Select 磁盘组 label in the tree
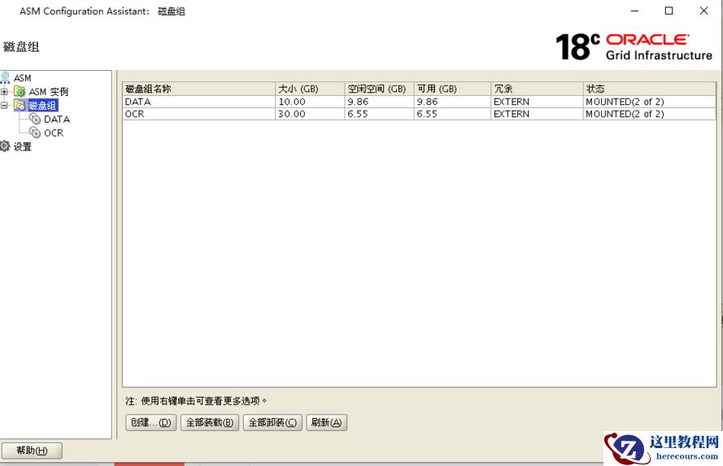The height and width of the screenshot is (466, 723). coord(42,106)
